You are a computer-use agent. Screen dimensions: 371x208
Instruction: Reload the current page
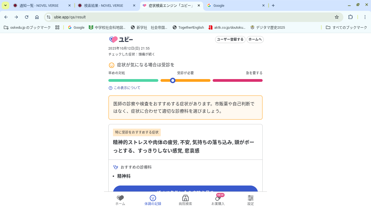(x=27, y=17)
